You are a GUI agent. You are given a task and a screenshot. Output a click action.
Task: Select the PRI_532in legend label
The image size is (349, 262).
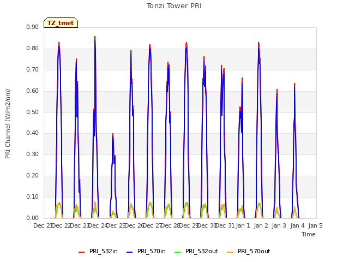pyautogui.click(x=104, y=251)
